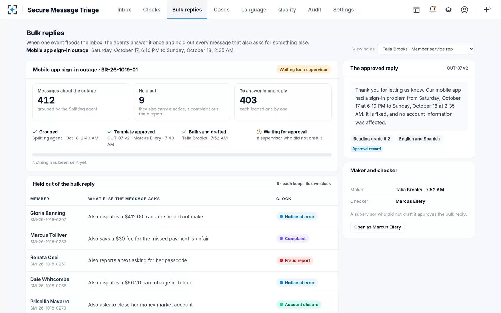Go to the Inbox tab

click(x=124, y=10)
